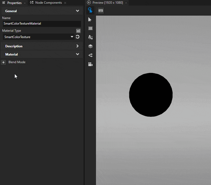Select the text layout visualization tool
The image size is (211, 185).
click(90, 37)
